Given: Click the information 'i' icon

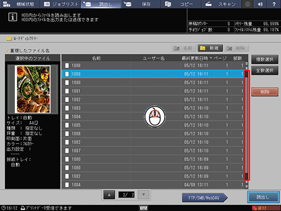Looking at the screenshot, I should tap(13, 17).
